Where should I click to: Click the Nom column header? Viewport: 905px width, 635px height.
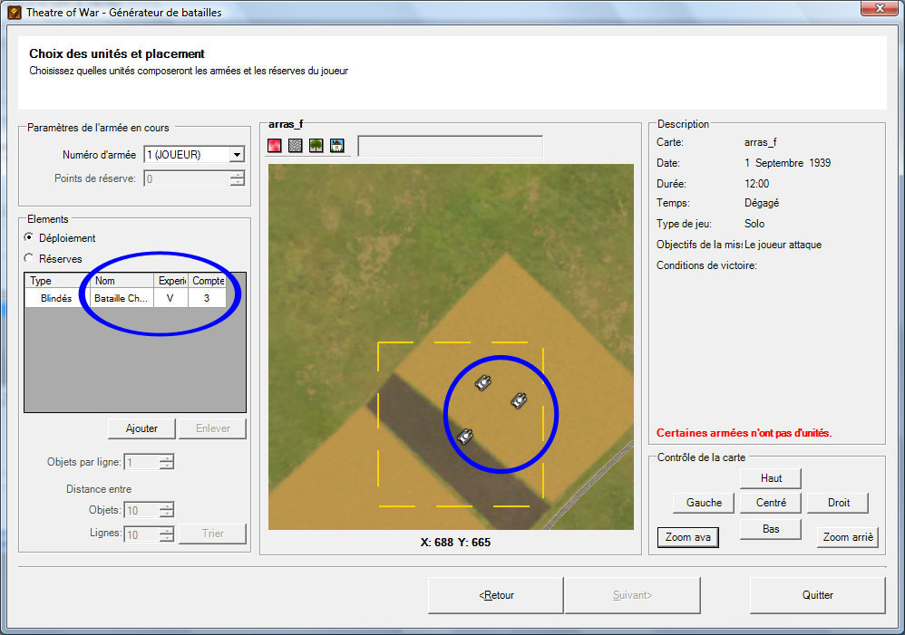pyautogui.click(x=122, y=281)
